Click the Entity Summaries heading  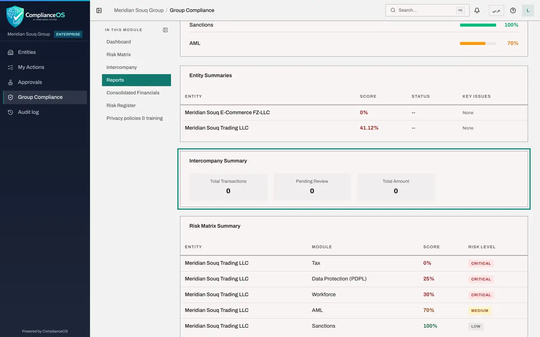tap(211, 75)
